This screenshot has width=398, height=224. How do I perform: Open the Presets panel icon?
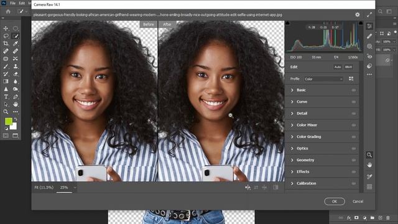(369, 66)
